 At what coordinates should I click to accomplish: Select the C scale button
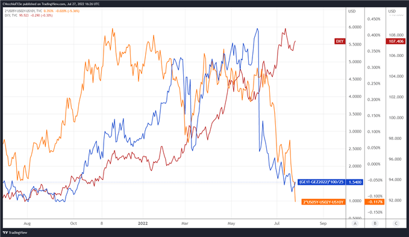point(396,223)
